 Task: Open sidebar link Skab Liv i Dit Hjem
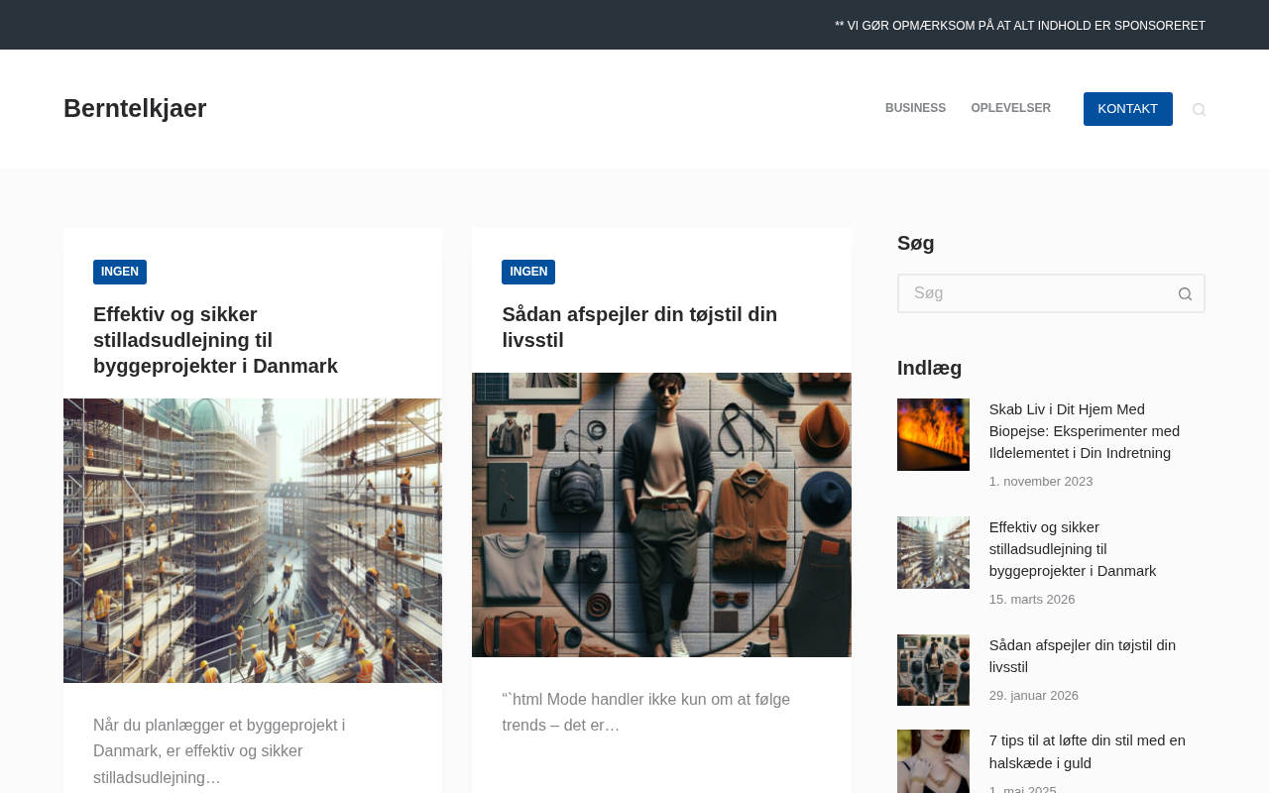click(1085, 431)
